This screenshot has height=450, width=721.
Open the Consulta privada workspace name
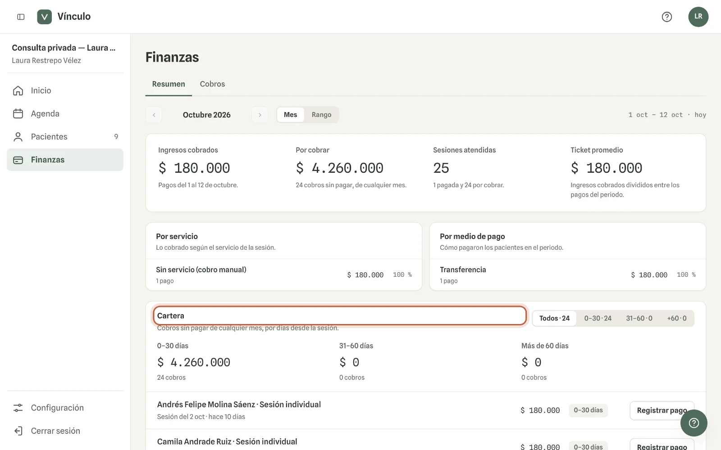pos(64,48)
